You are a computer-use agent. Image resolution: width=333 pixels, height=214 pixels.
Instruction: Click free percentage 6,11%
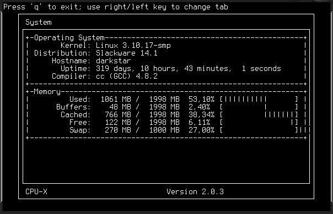coord(199,122)
